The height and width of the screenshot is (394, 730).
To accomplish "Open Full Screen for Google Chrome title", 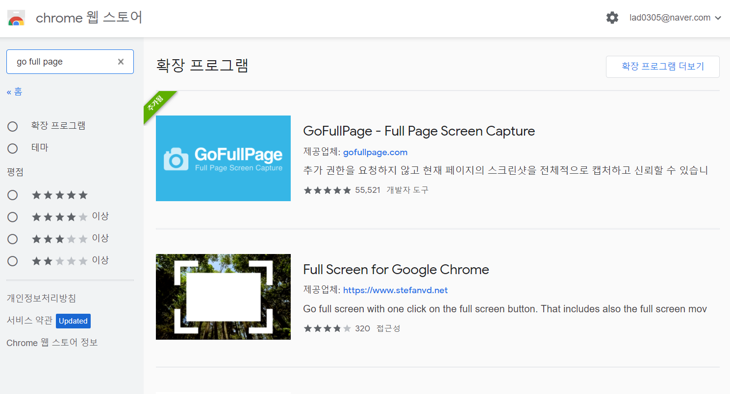I will tap(396, 270).
